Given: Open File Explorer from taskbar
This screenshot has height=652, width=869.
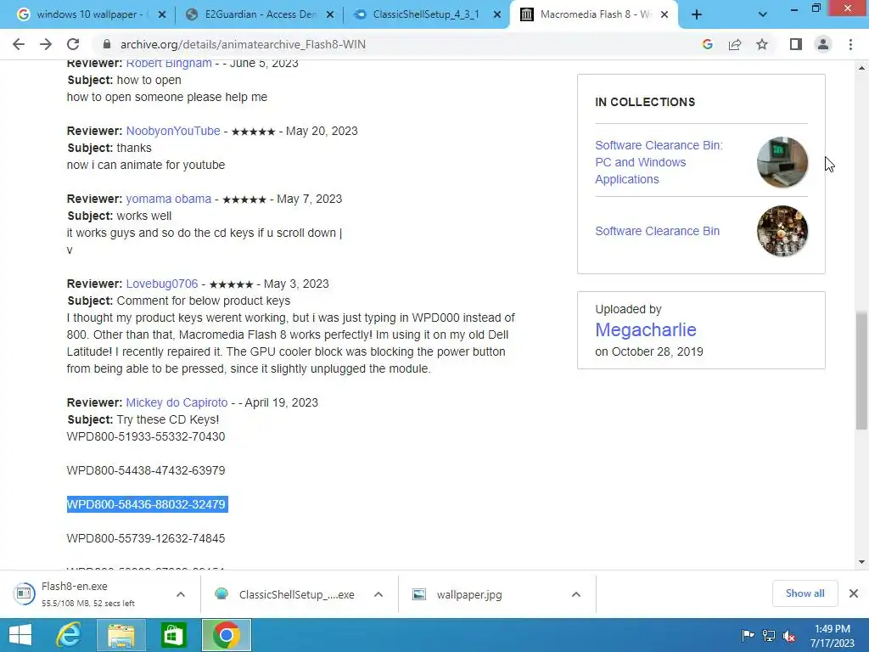Looking at the screenshot, I should tap(121, 635).
